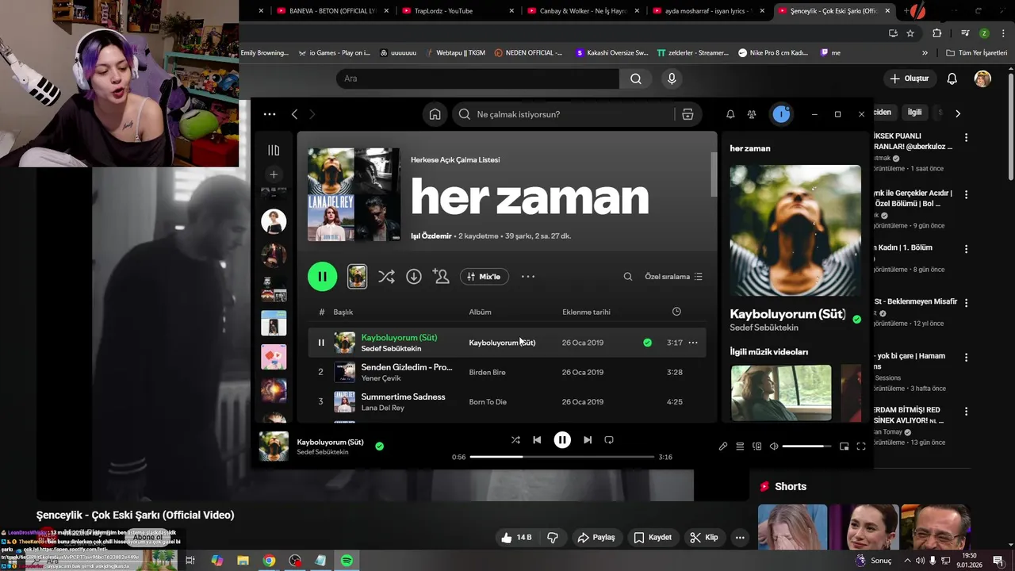Open more options for her zaman playlist
The image size is (1015, 571).
click(x=528, y=277)
